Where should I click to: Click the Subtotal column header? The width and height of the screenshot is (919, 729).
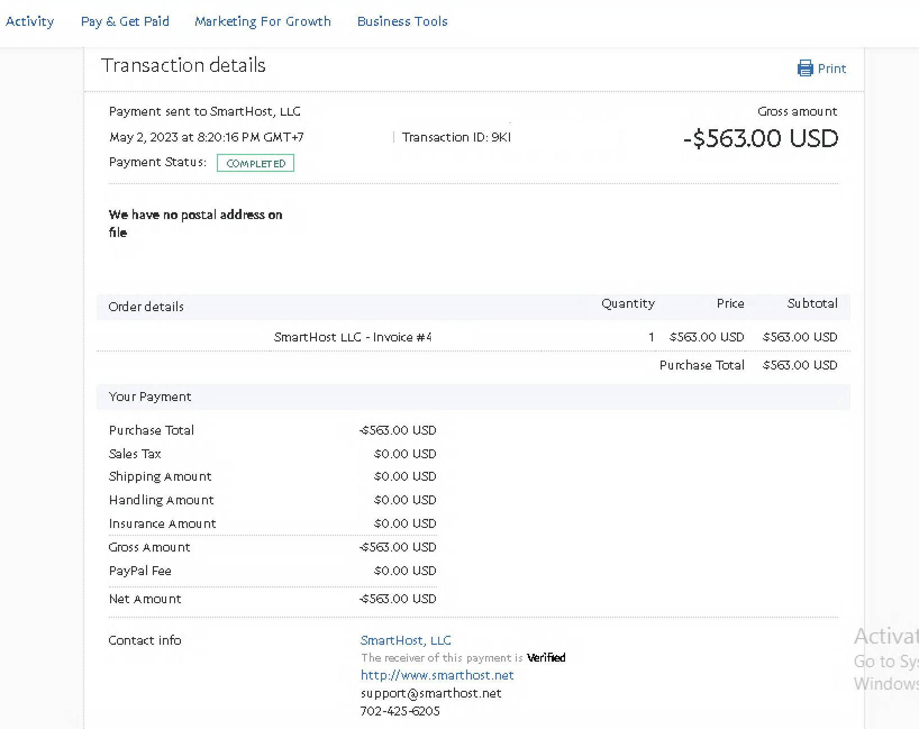tap(812, 303)
